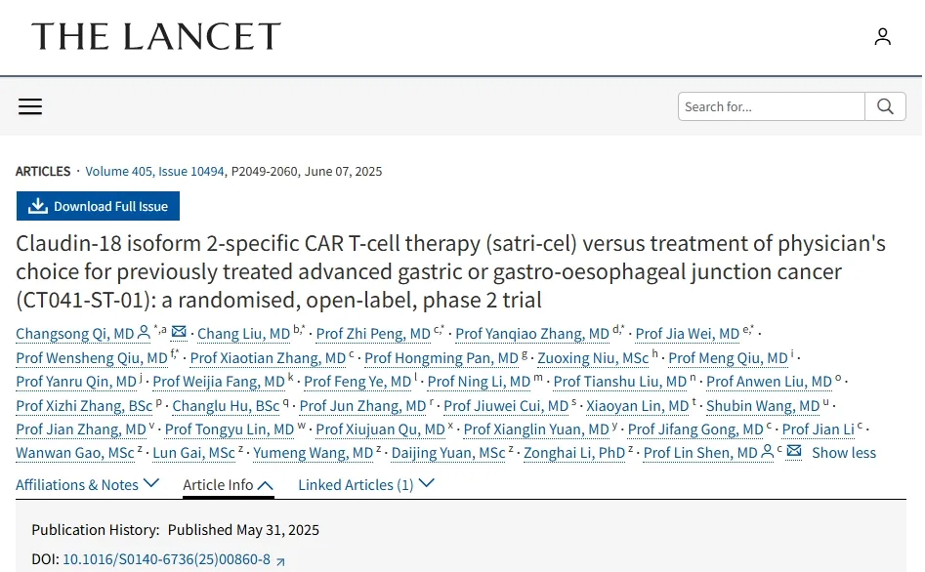Focus the Search for... input field
The image size is (925, 572).
pyautogui.click(x=771, y=106)
